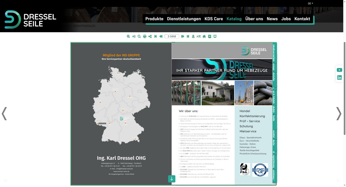346x187 pixels.
Task: Flip to next page with right arrow
Action: pos(339,114)
